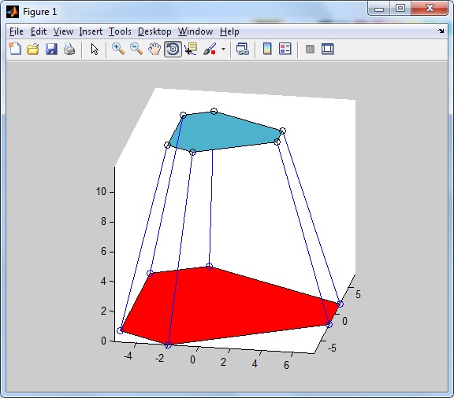454x398 pixels.
Task: Maximize the Figure 1 window
Action: 400,9
